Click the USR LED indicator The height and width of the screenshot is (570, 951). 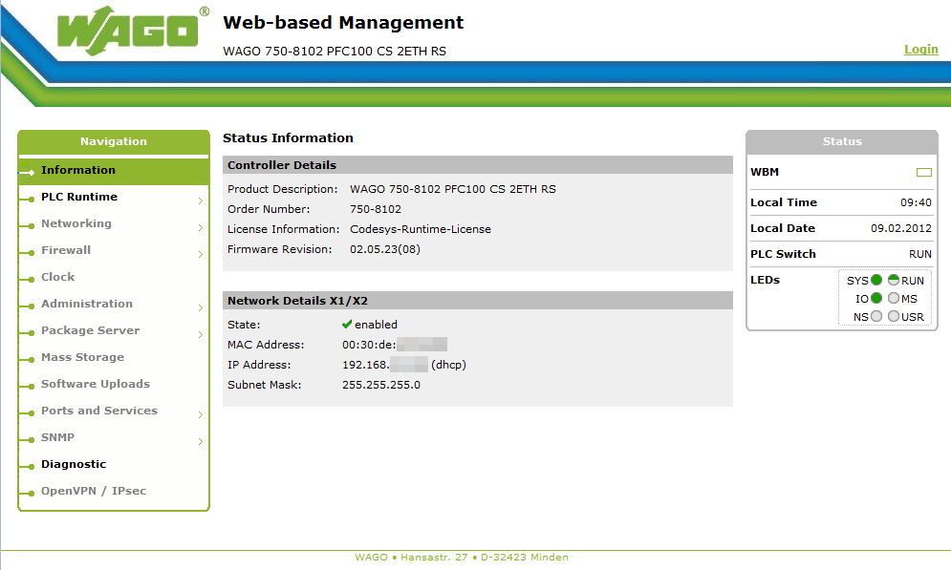[894, 316]
